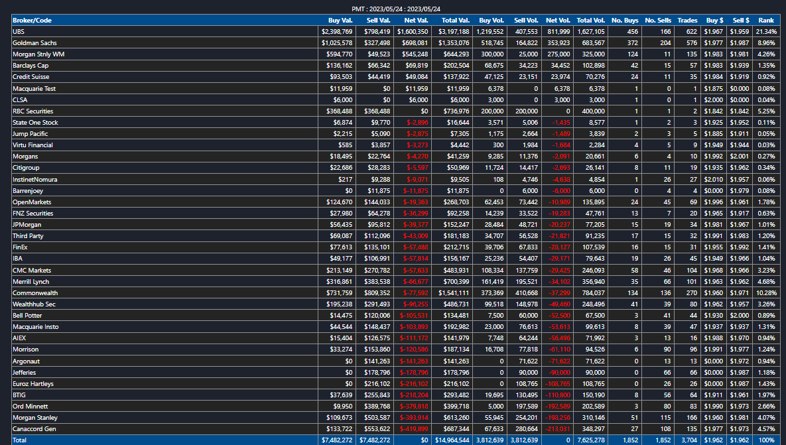Select the IBA broker name

(x=17, y=259)
